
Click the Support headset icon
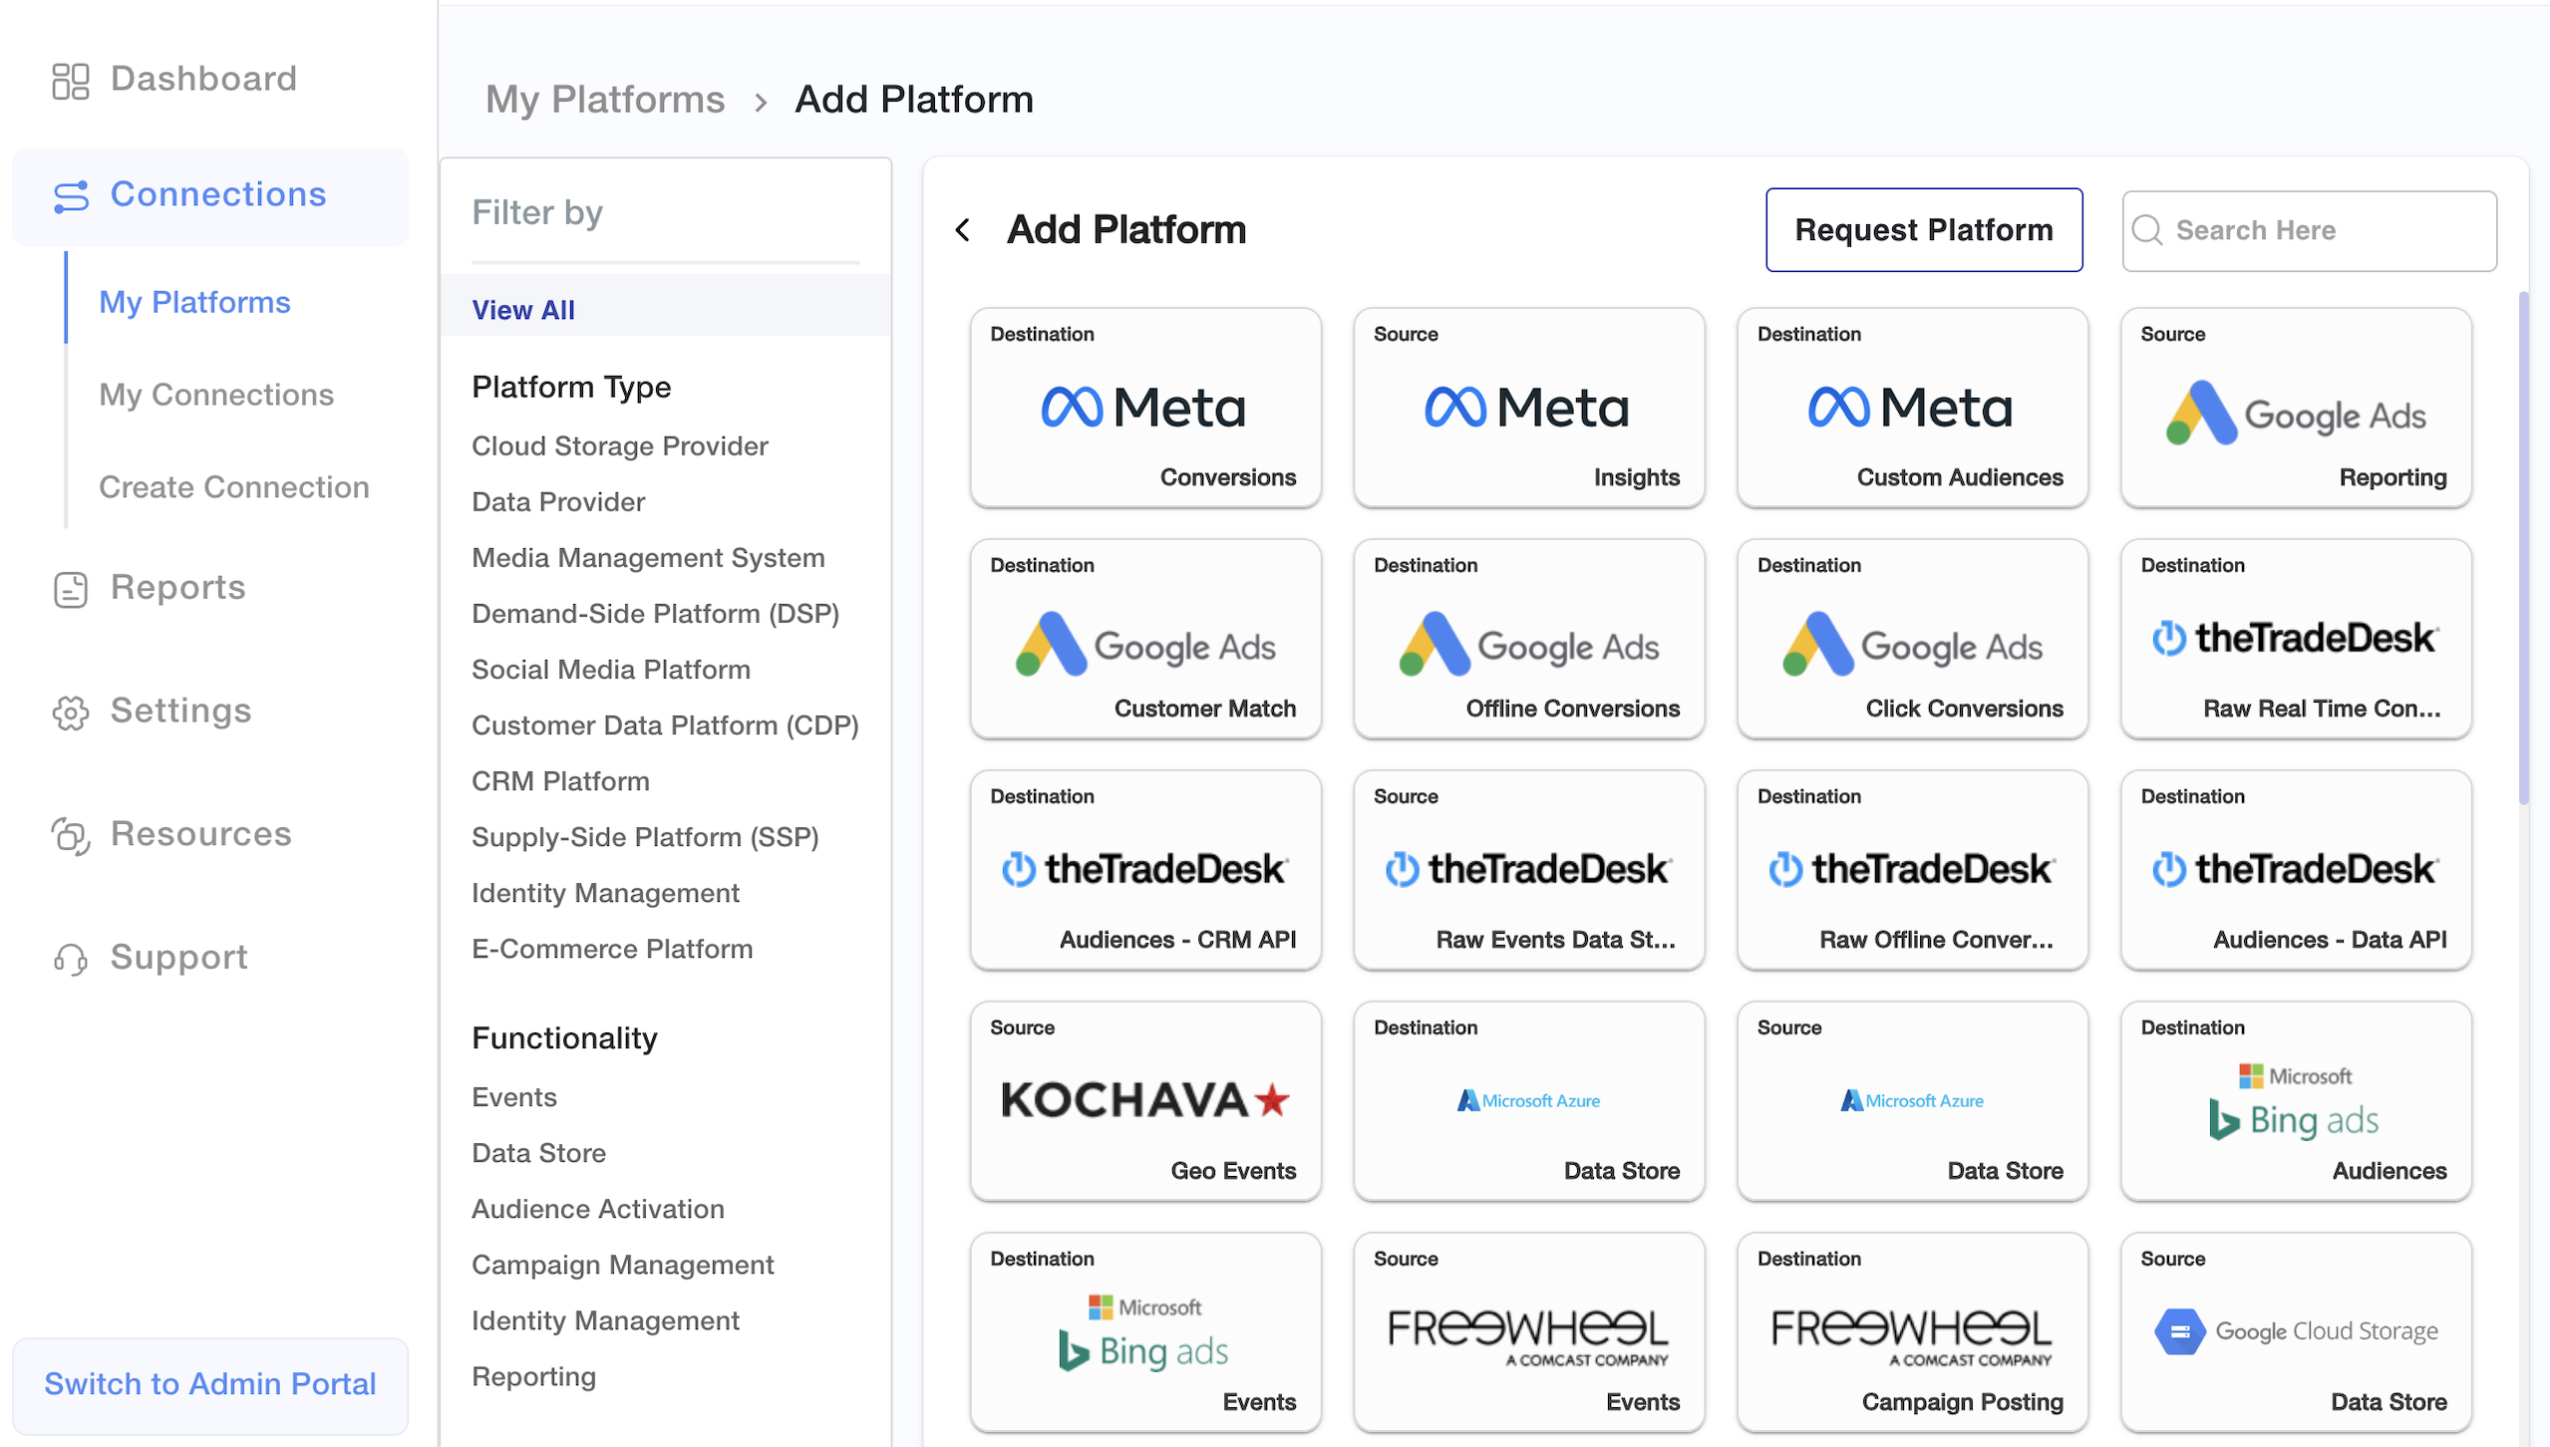pyautogui.click(x=70, y=958)
